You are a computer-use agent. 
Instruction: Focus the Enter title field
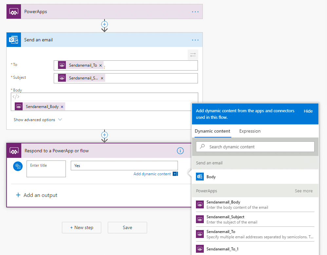[46, 169]
